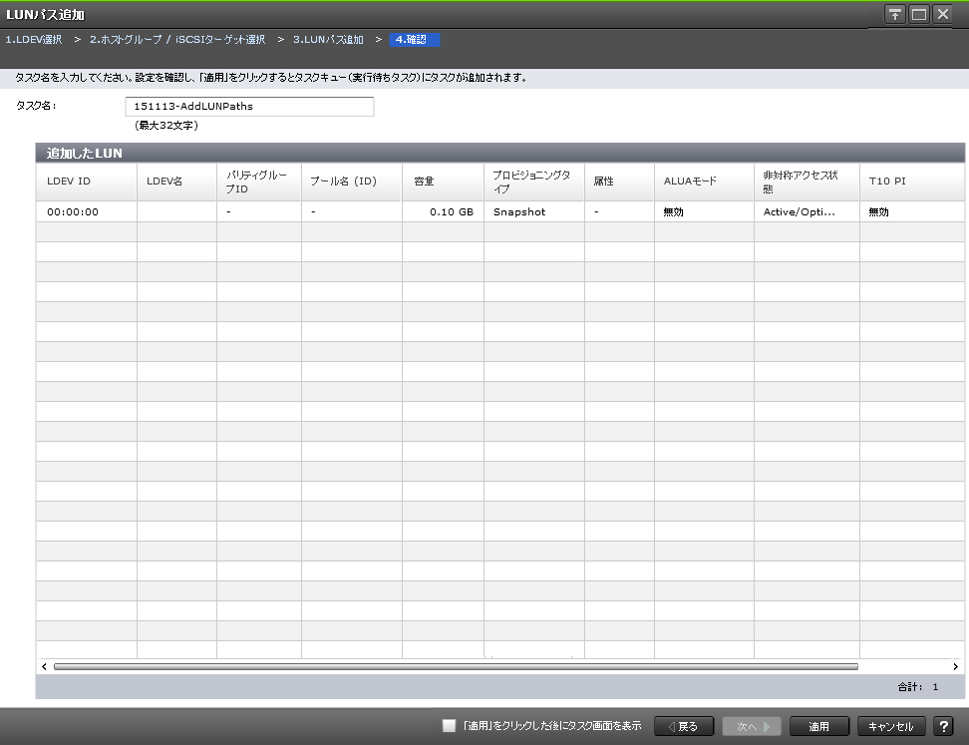Viewport: 969px width, 745px height.
Task: Click the highlighted 4.確認 step
Action: (x=414, y=40)
